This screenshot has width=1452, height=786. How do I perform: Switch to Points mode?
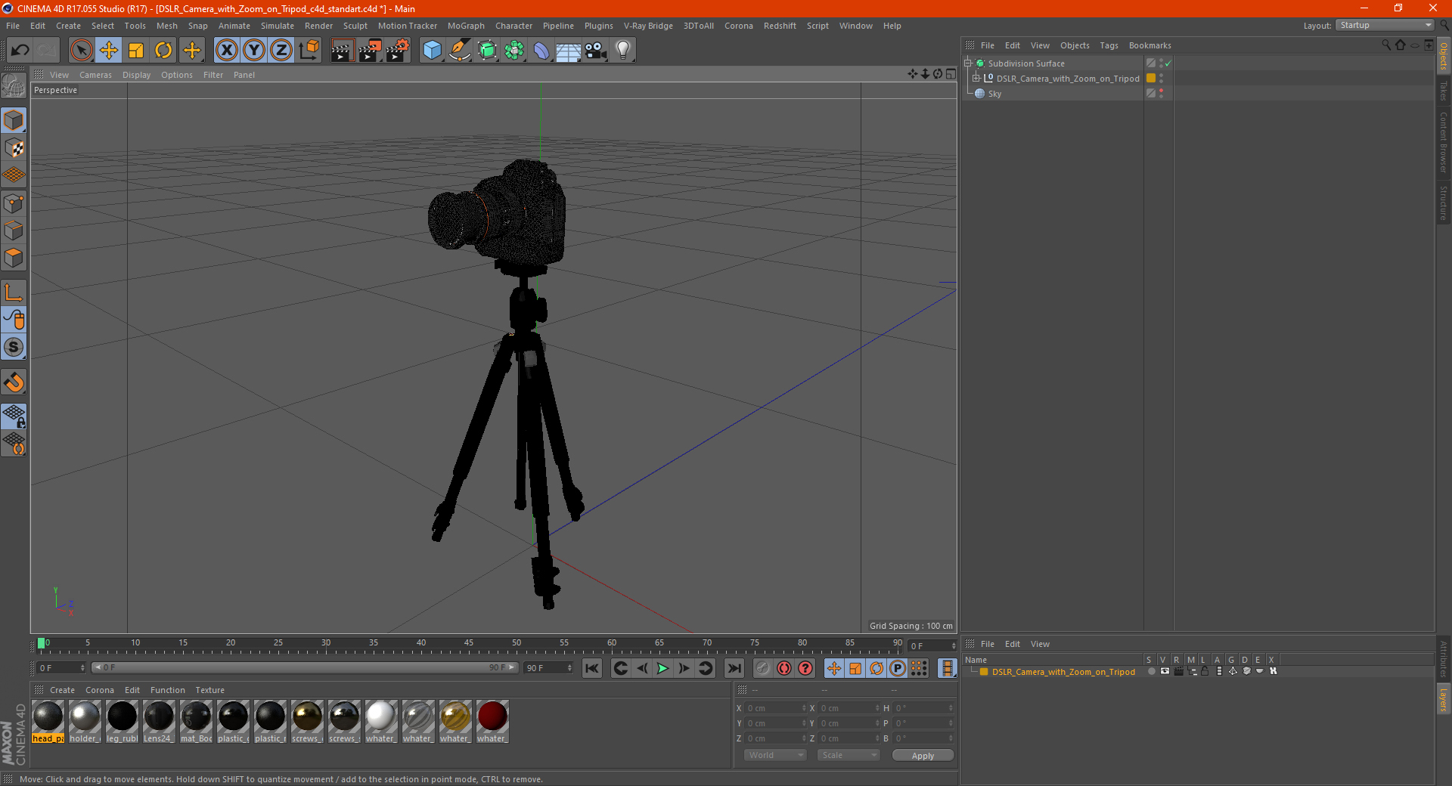14,203
